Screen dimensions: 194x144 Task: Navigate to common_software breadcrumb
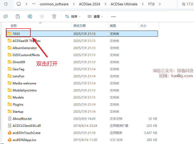tap(54, 4)
